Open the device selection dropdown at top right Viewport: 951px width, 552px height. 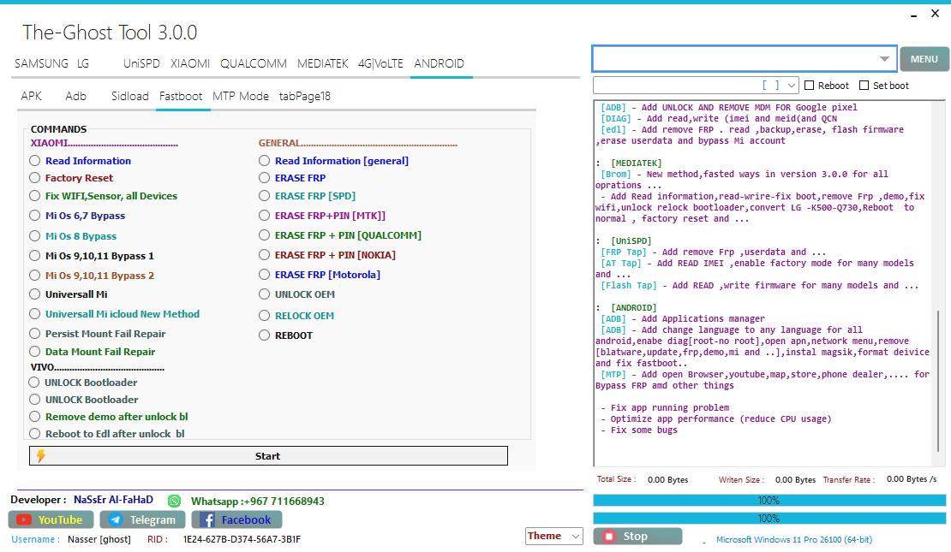(x=886, y=58)
